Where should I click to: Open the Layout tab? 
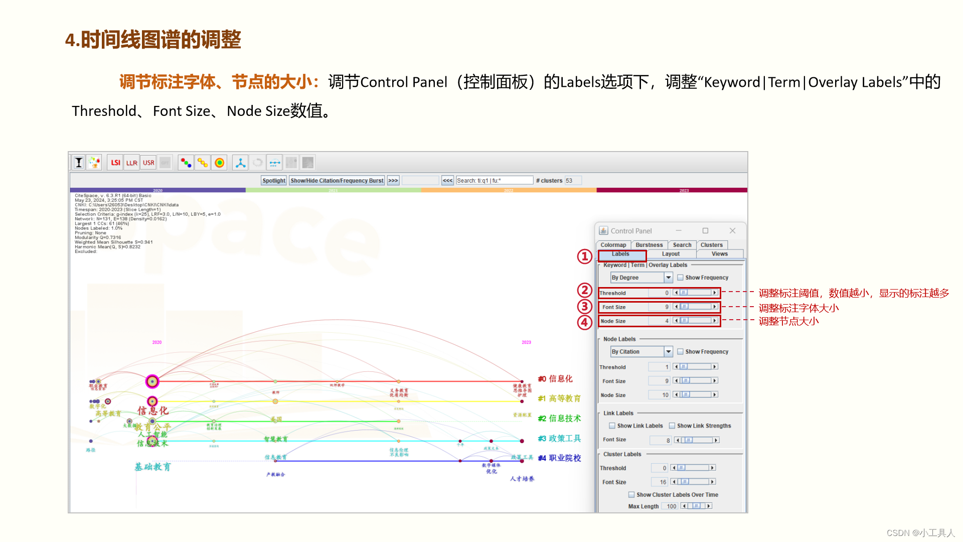click(x=671, y=254)
